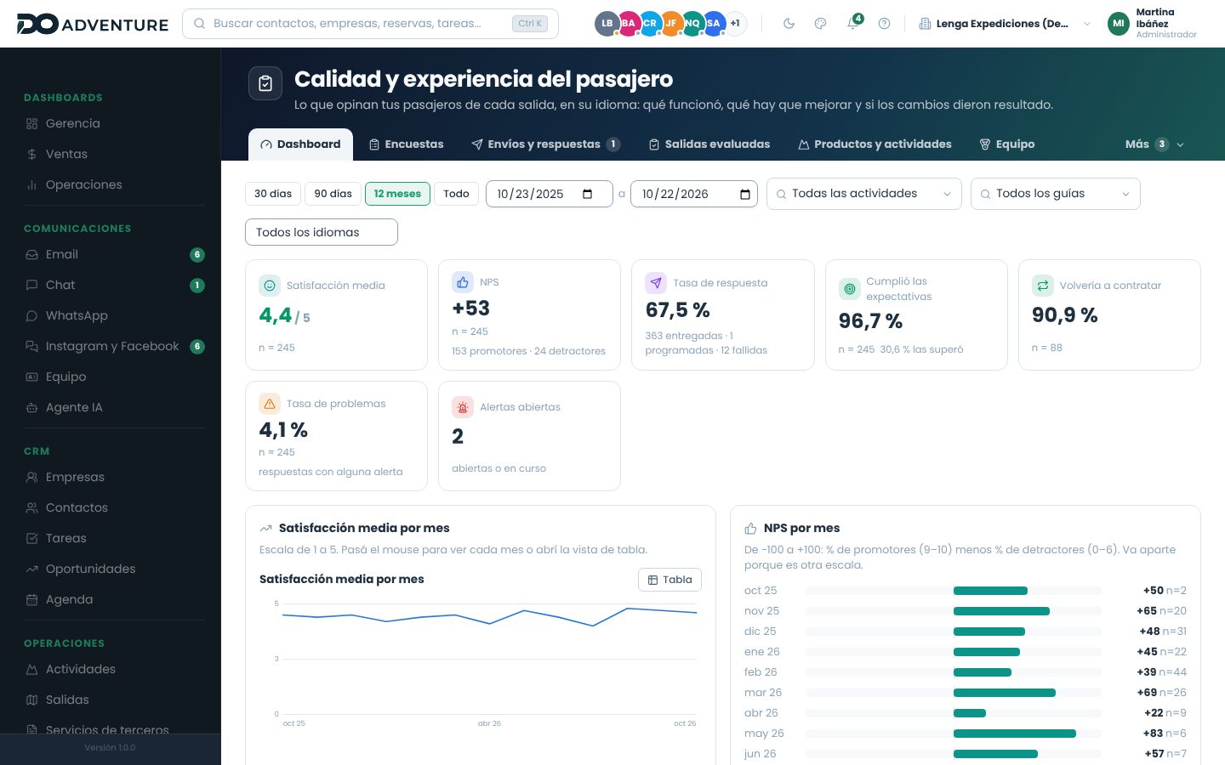Select the Todo range
The image size is (1225, 765).
(456, 194)
